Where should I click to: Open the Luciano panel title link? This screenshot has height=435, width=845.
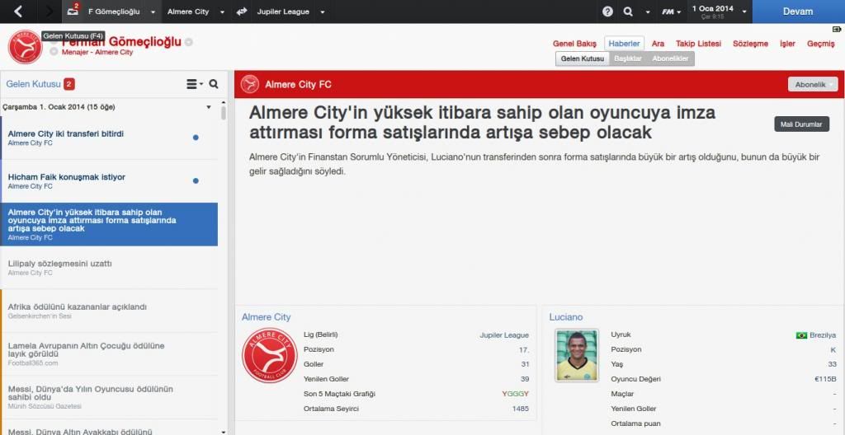pyautogui.click(x=566, y=317)
